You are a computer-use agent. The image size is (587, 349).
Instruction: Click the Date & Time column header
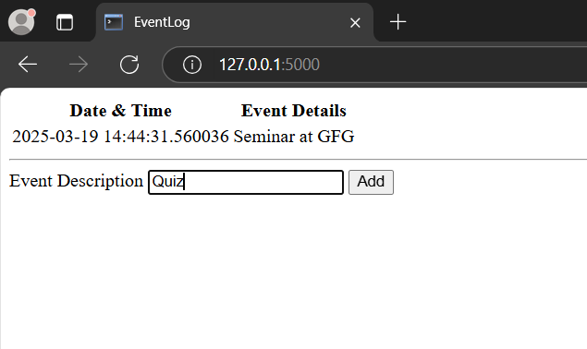coord(120,111)
